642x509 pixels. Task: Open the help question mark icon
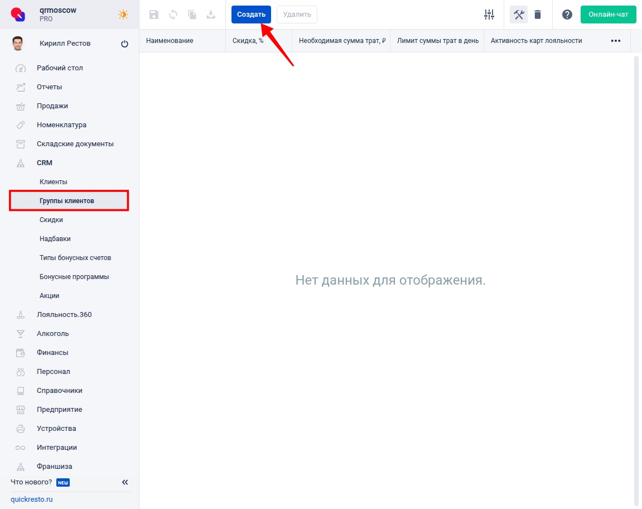(567, 15)
